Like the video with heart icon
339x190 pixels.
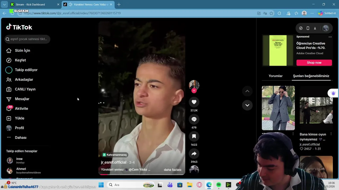click(194, 102)
